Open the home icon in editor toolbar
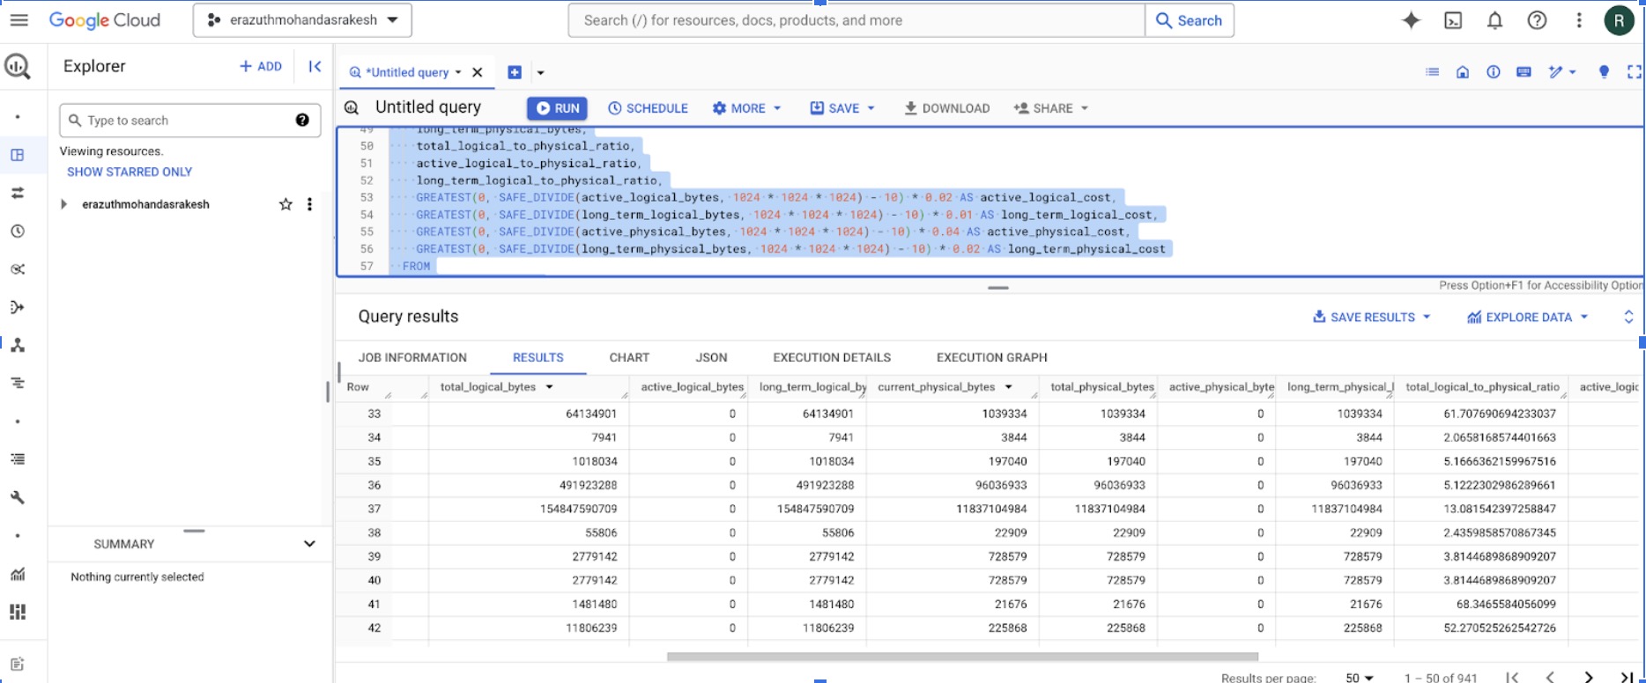This screenshot has width=1646, height=683. pos(1463,72)
